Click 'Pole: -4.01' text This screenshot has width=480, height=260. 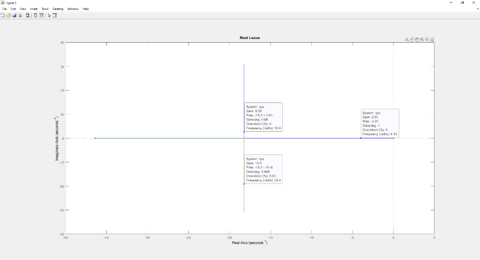[371, 122]
